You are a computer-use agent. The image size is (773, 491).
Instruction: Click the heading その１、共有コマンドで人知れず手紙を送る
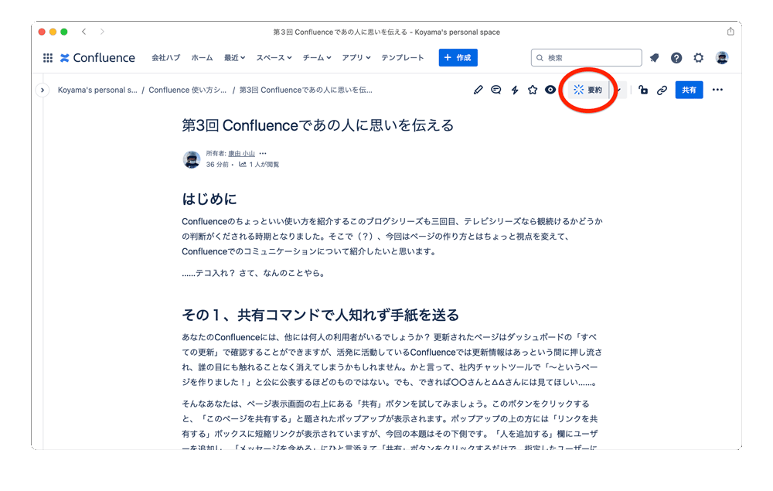[x=321, y=315]
